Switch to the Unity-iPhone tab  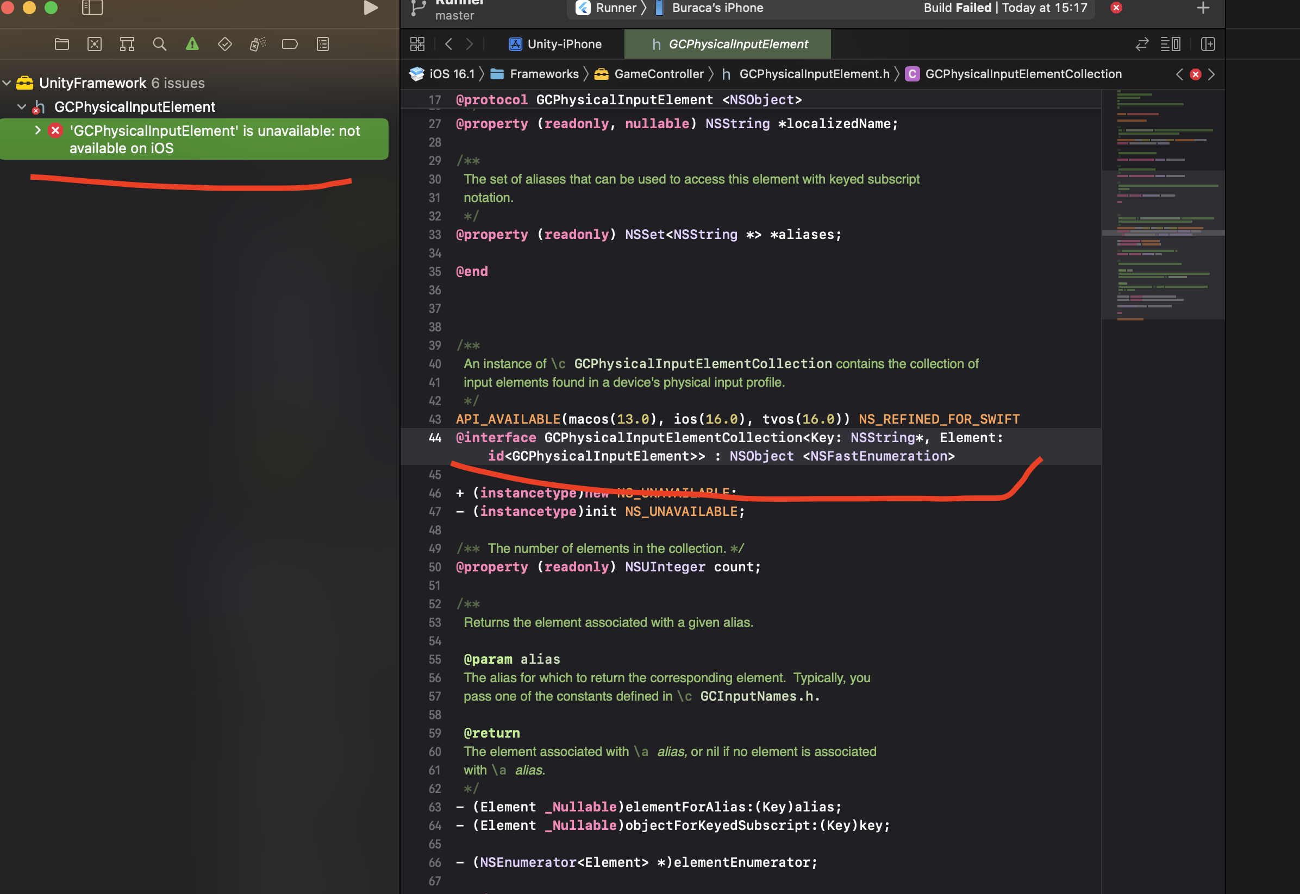coord(555,43)
